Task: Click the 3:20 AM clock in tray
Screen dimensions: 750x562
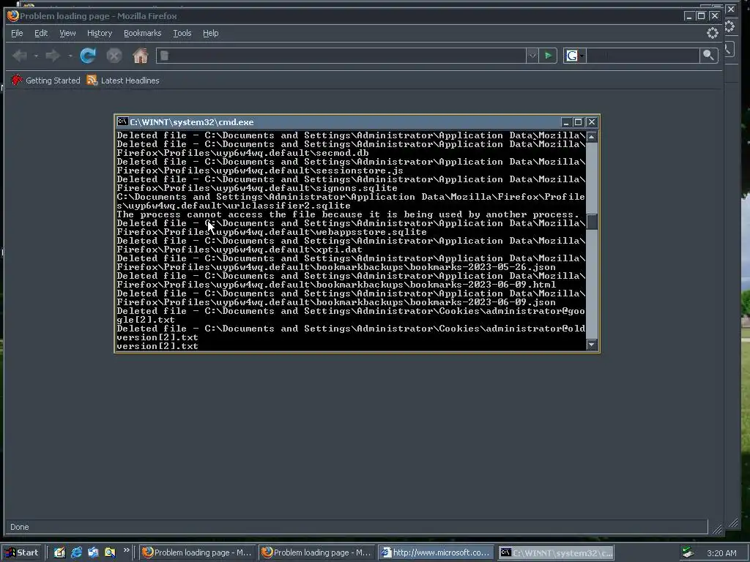Action: [x=721, y=553]
